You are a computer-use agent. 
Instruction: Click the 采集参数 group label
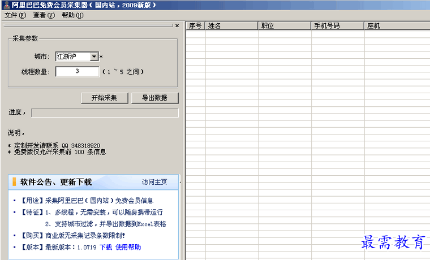click(25, 38)
